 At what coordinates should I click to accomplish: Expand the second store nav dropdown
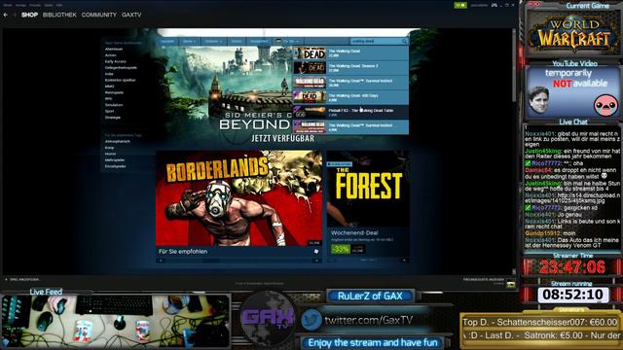[x=189, y=41]
